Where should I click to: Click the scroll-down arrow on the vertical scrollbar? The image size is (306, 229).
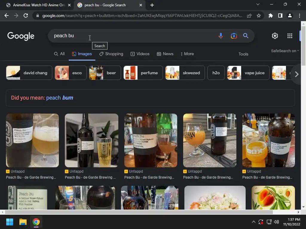tap(303, 207)
